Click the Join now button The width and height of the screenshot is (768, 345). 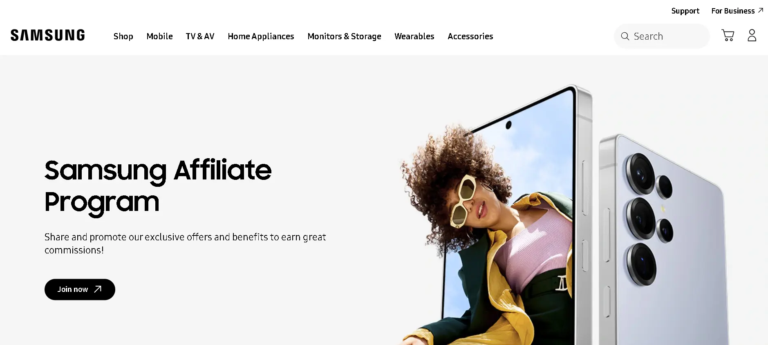coord(80,289)
